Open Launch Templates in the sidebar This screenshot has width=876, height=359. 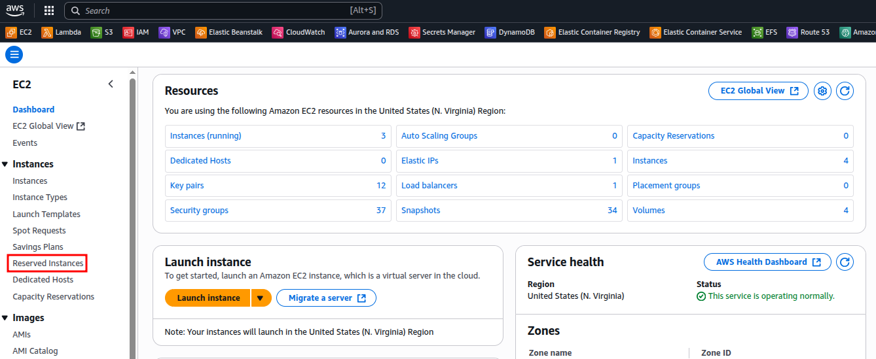(46, 214)
